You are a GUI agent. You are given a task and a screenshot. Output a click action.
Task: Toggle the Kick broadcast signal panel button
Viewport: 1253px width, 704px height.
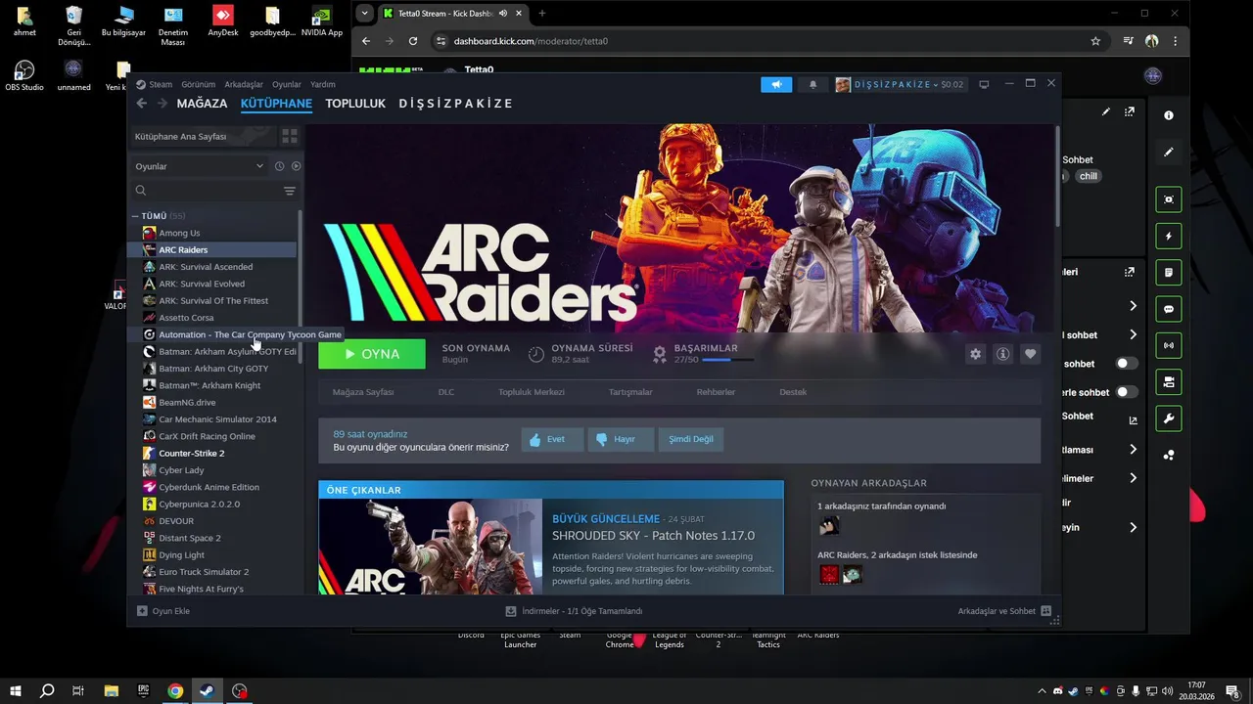click(x=1169, y=345)
